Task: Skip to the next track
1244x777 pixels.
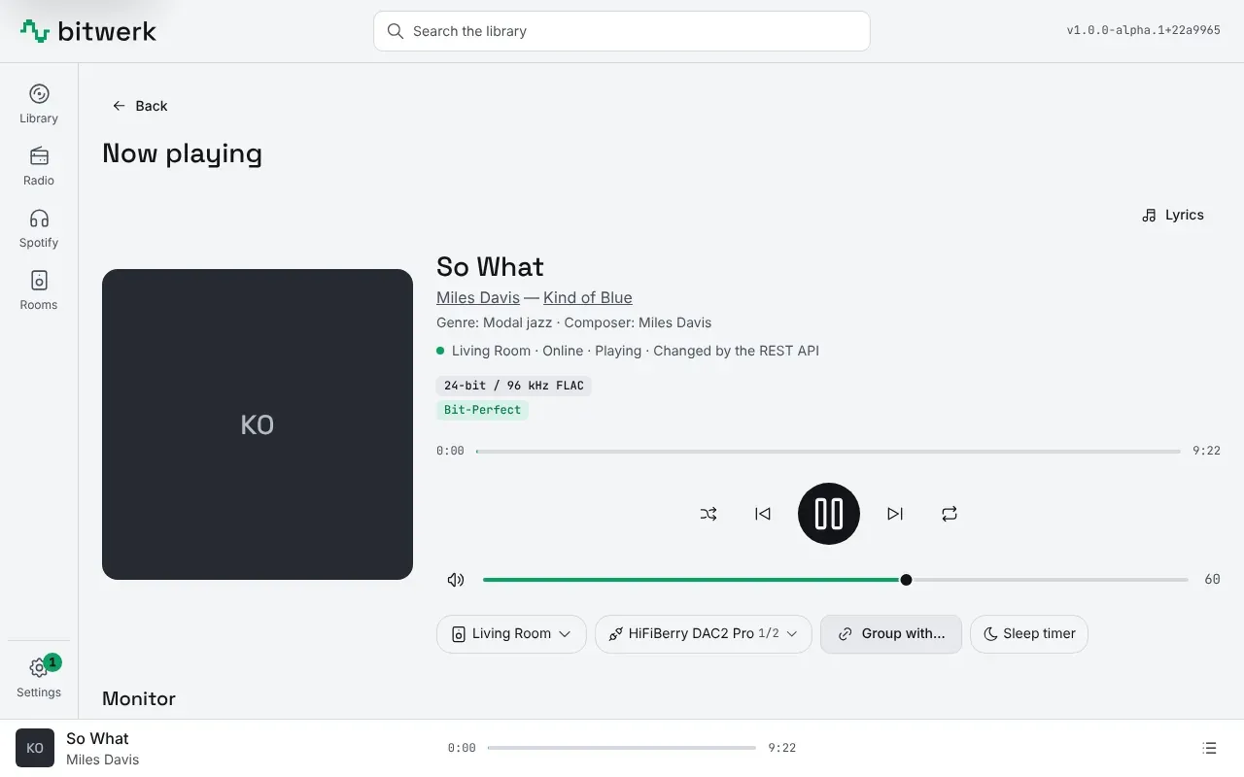Action: [x=895, y=514]
